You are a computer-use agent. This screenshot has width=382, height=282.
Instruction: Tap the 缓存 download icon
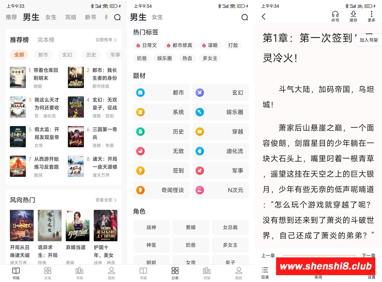pyautogui.click(x=353, y=16)
